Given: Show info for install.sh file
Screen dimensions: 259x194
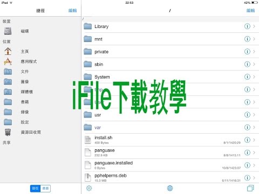Looking at the screenshot, I should [x=247, y=140].
